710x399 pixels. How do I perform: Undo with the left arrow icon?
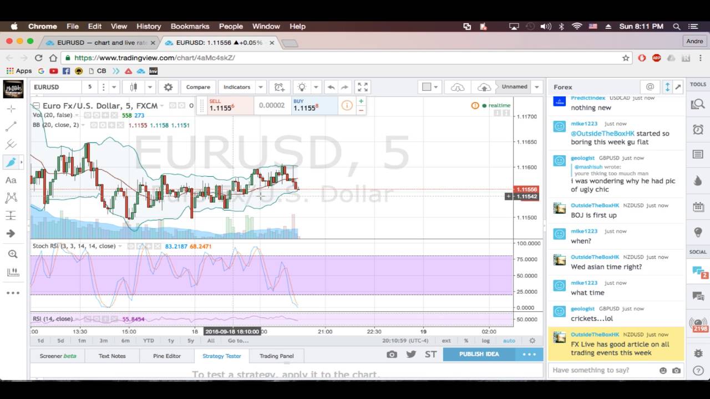click(x=331, y=87)
